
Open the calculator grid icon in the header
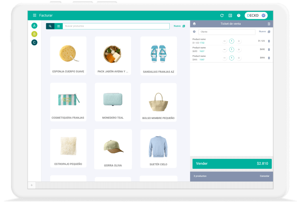point(230,16)
